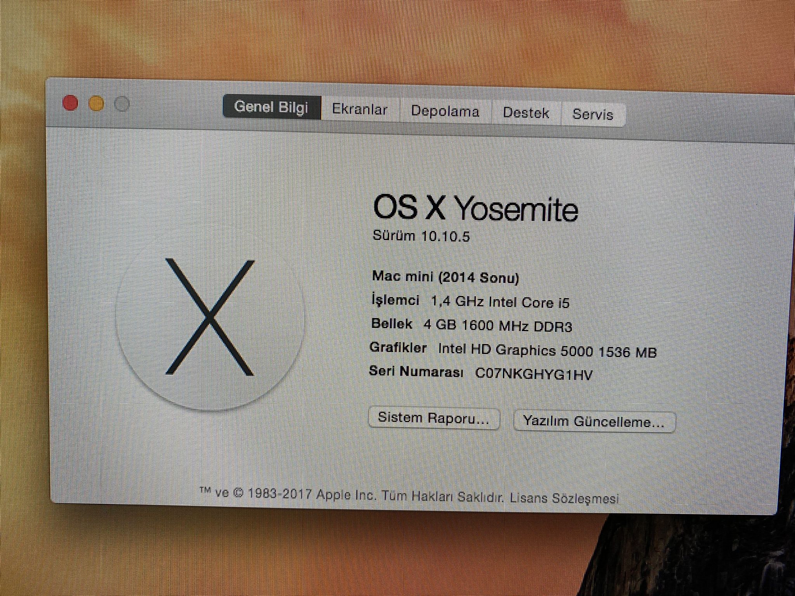Click 1,4 GHz Intel Core i5 value
795x596 pixels.
[x=500, y=302]
